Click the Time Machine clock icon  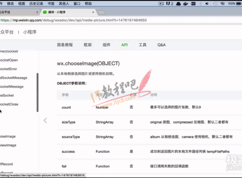tap(215, 3)
